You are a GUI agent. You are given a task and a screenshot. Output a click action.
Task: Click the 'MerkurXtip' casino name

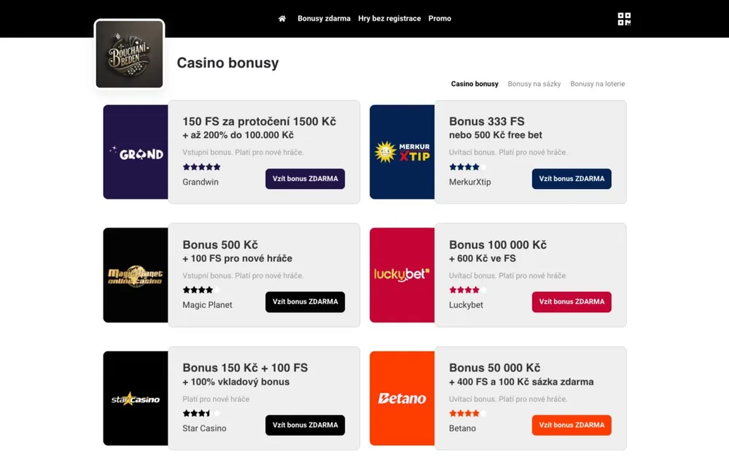click(x=470, y=182)
